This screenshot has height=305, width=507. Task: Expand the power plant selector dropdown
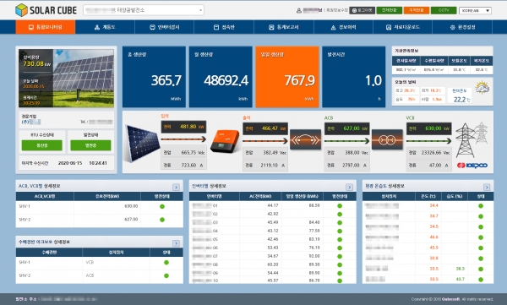[x=144, y=10]
